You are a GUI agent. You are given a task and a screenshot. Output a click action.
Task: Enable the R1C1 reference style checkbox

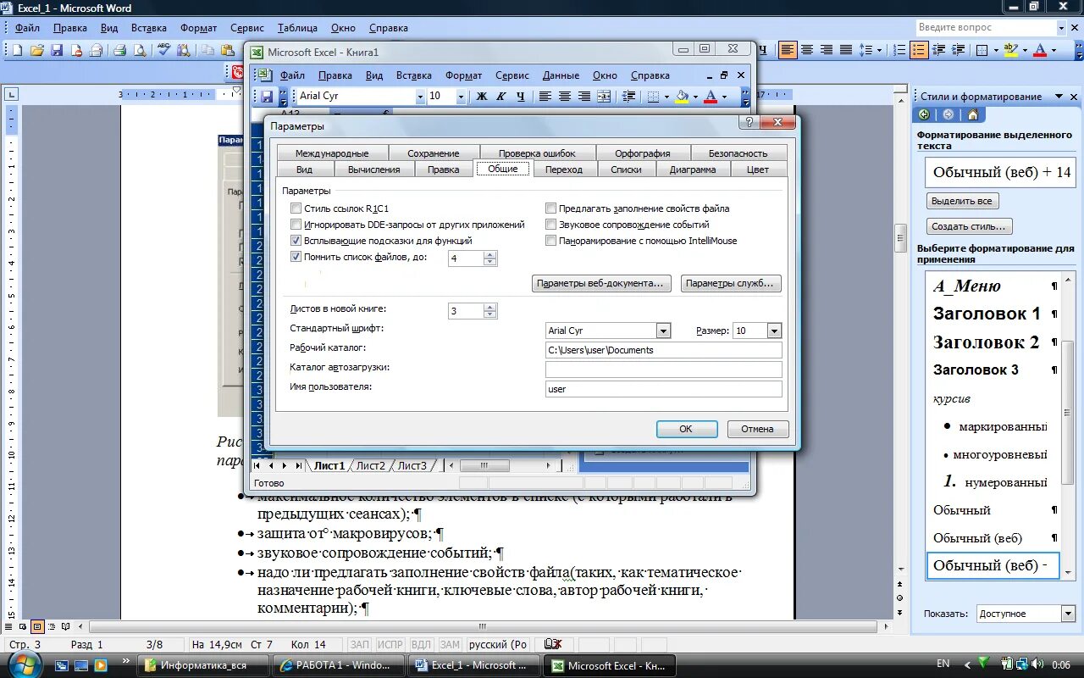coord(296,208)
